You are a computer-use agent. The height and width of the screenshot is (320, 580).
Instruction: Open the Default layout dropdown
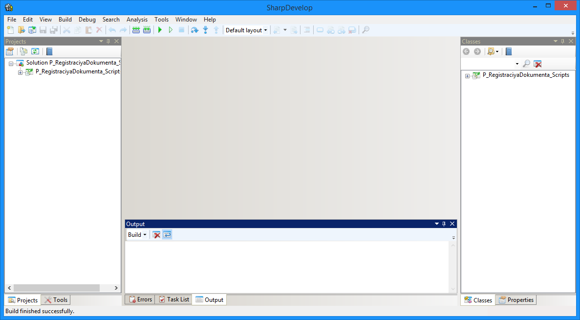click(x=246, y=30)
